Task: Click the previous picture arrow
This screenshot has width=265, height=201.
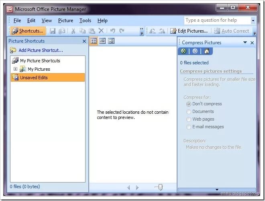Action: [128, 187]
